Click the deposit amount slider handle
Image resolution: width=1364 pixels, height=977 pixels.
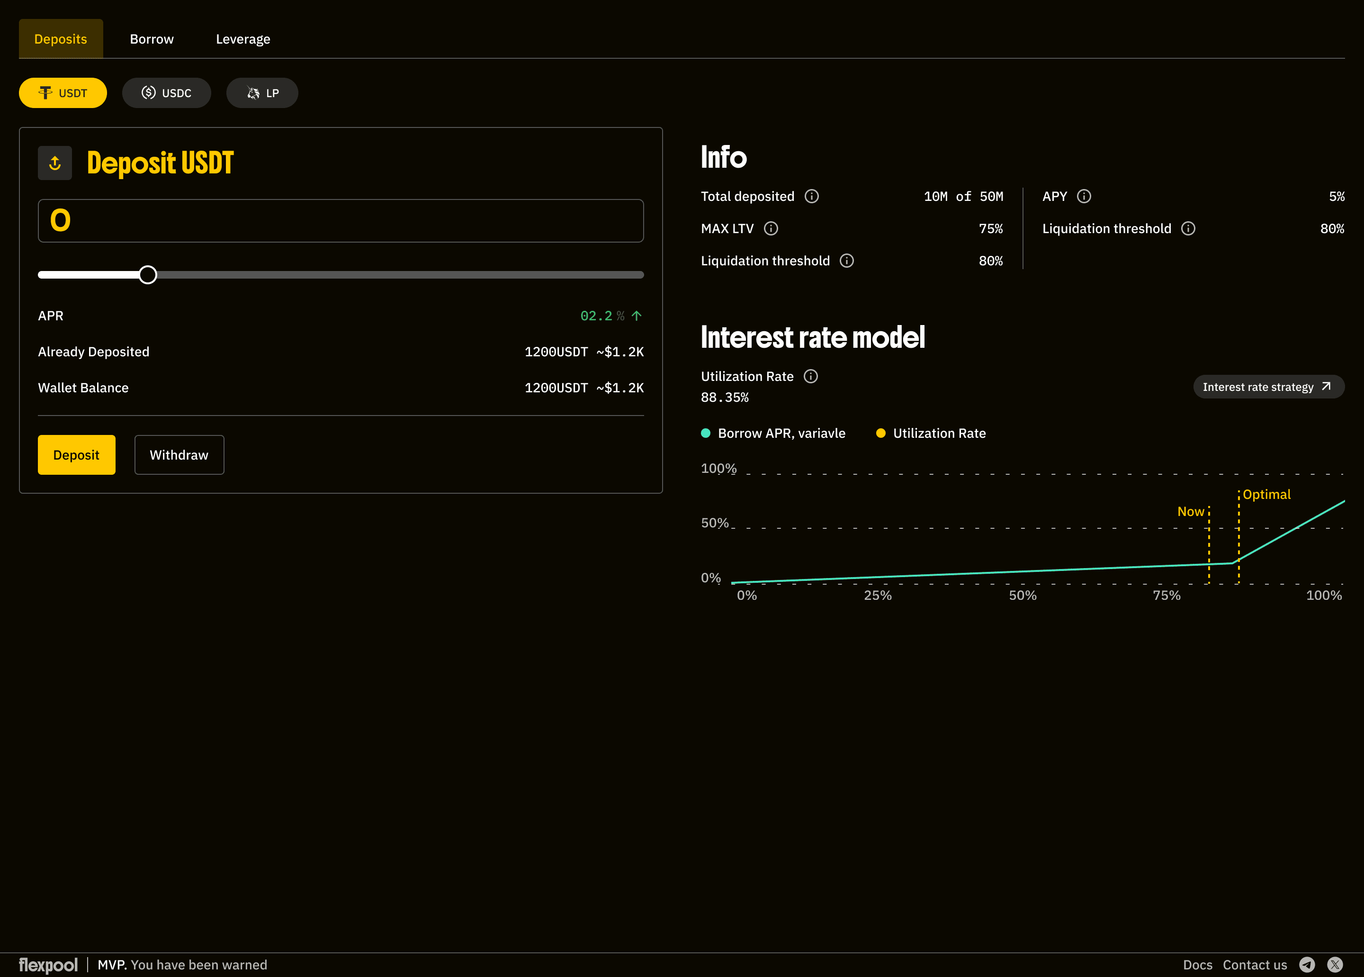point(148,275)
